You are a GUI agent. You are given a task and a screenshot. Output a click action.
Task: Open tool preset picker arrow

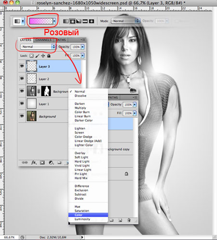(x=23, y=21)
